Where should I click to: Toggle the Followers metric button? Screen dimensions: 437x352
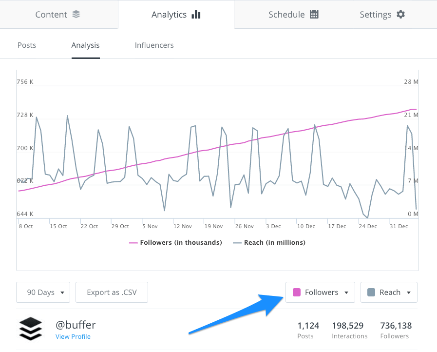(x=320, y=292)
